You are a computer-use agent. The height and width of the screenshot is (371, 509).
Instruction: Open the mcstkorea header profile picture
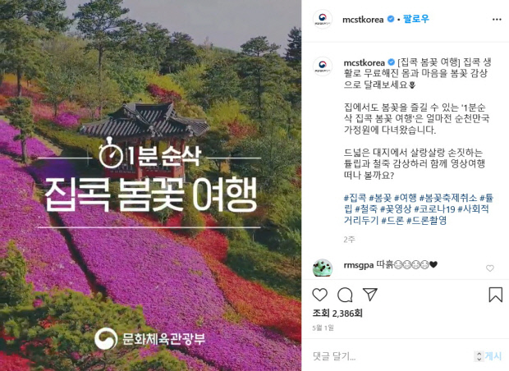point(323,19)
